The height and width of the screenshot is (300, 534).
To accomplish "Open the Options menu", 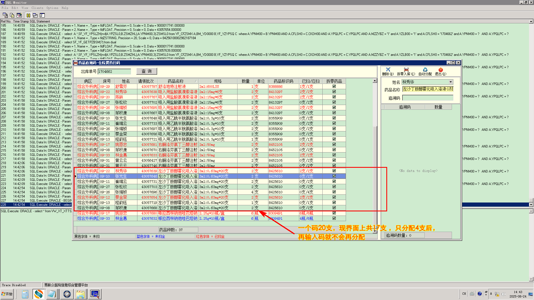I will click(x=52, y=8).
